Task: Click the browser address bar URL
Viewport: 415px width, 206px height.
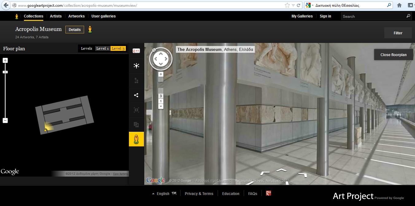Action: tap(78, 6)
